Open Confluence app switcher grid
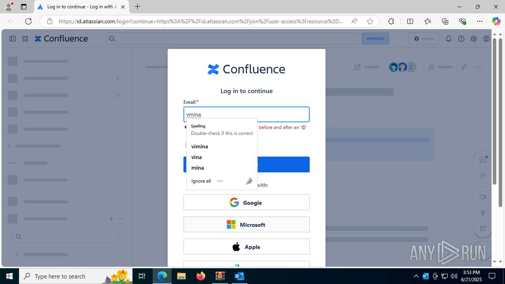This screenshot has width=505, height=284. [25, 39]
